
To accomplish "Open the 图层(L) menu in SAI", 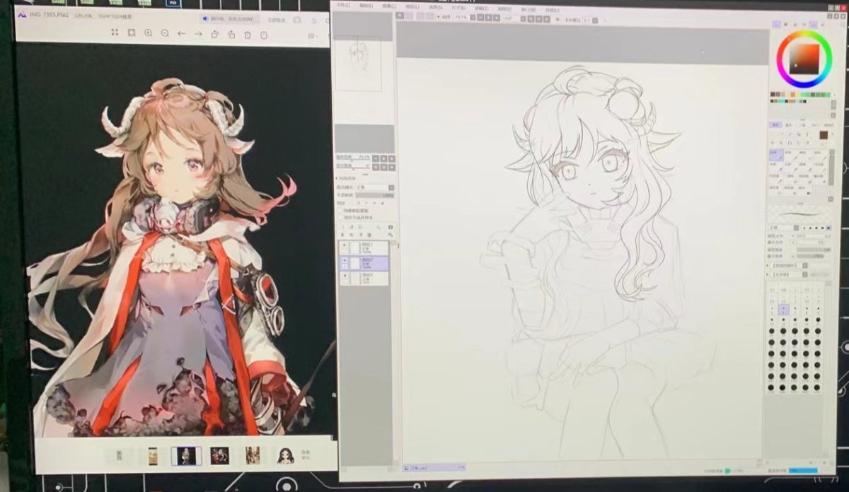I will pos(412,6).
